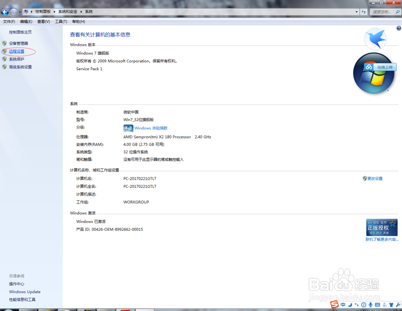The width and height of the screenshot is (402, 311).
Task: Open the shirt skin icon on IME bar
Action: click(391, 305)
